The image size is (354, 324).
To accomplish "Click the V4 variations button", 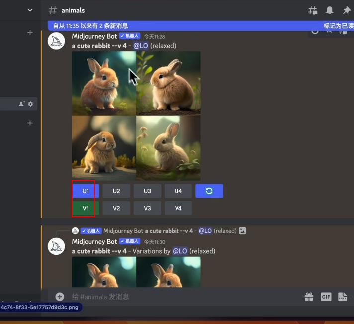I will [178, 208].
